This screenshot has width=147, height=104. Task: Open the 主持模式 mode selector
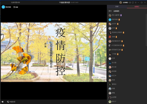tap(125, 3)
